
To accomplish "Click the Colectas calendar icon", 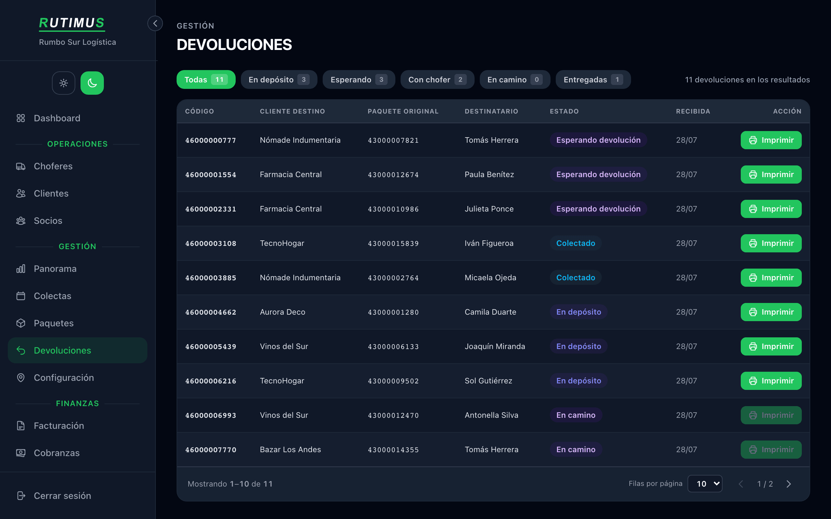I will point(21,296).
